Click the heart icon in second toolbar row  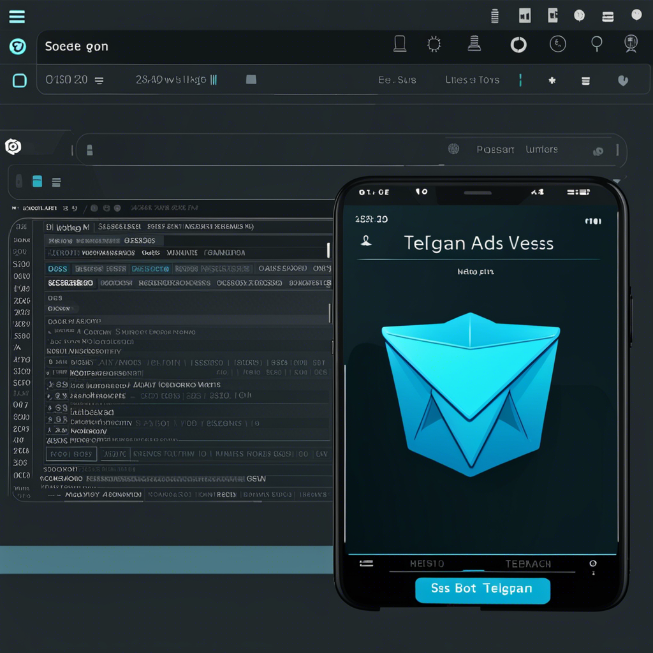(623, 81)
